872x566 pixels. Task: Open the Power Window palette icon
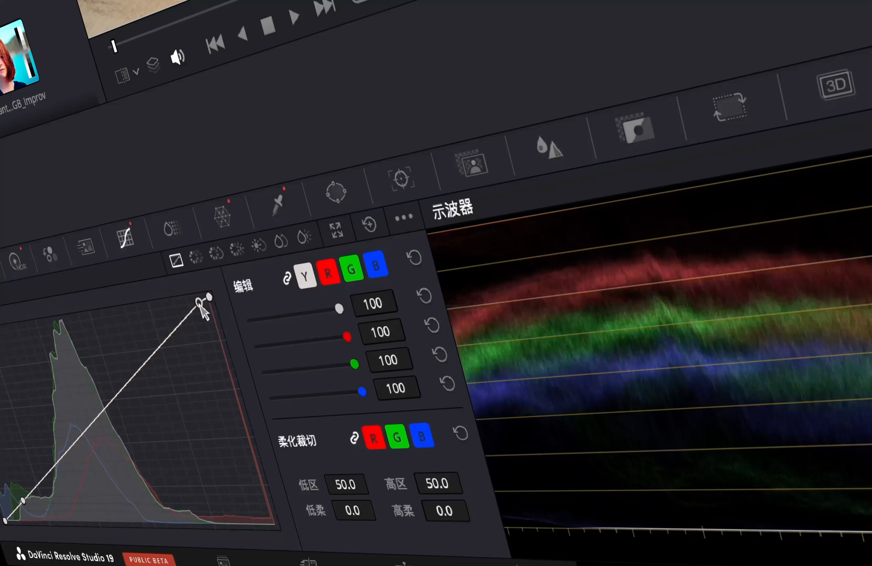[336, 192]
